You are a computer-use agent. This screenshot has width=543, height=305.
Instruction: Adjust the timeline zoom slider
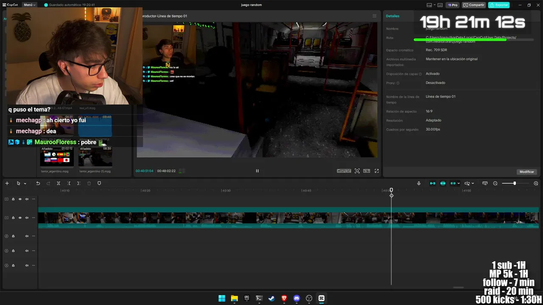[515, 183]
